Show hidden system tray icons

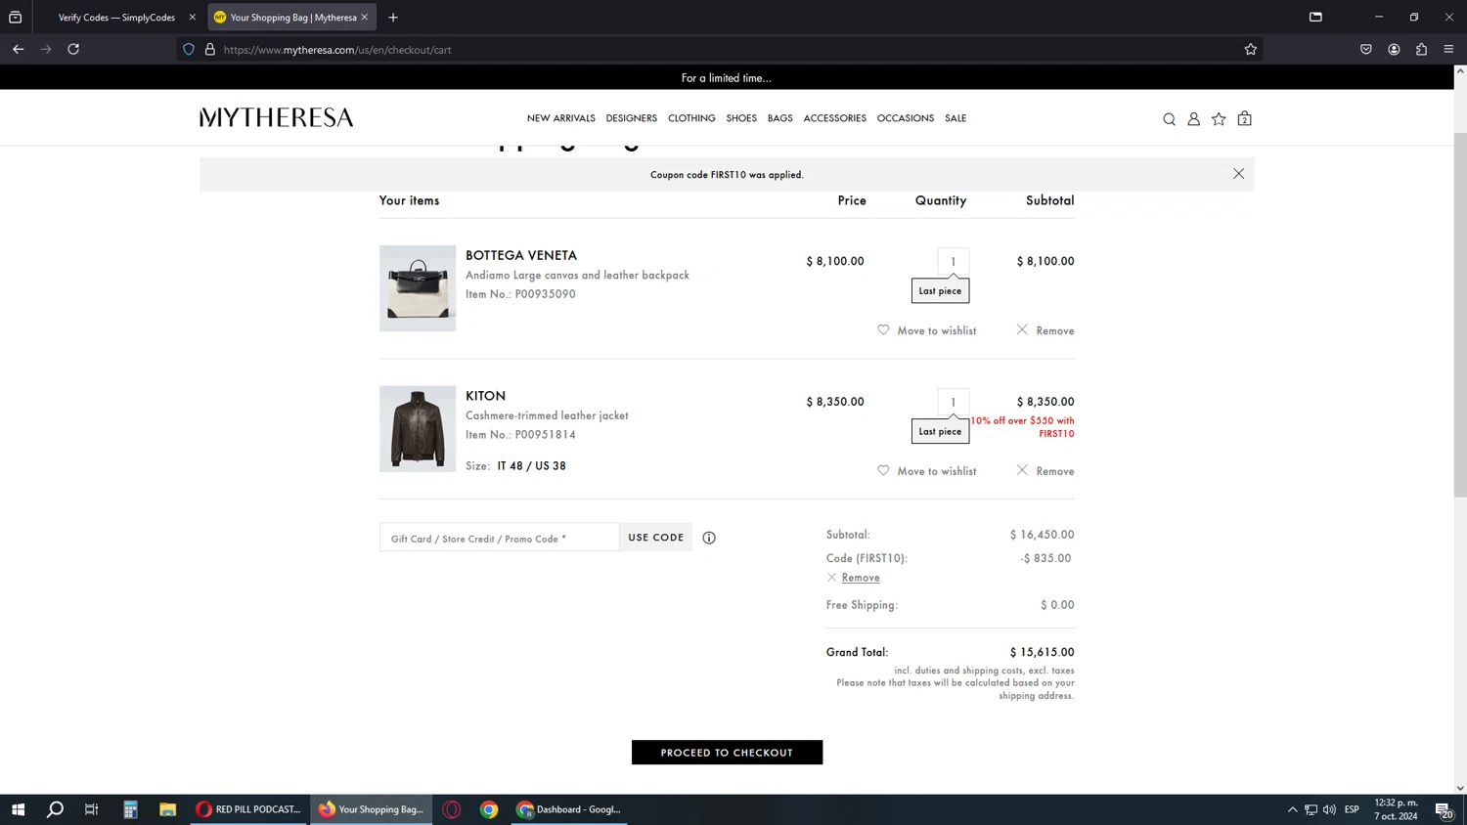point(1292,809)
